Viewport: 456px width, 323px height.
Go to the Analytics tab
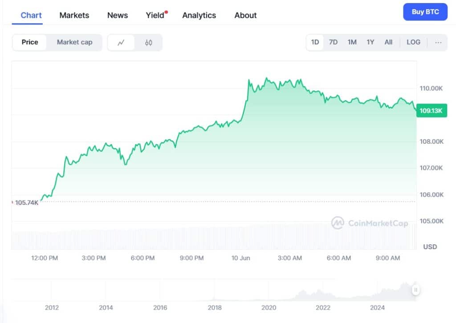(x=199, y=16)
